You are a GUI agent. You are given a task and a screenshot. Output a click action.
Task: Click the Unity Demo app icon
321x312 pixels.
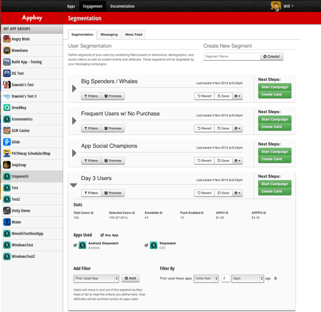pyautogui.click(x=7, y=211)
